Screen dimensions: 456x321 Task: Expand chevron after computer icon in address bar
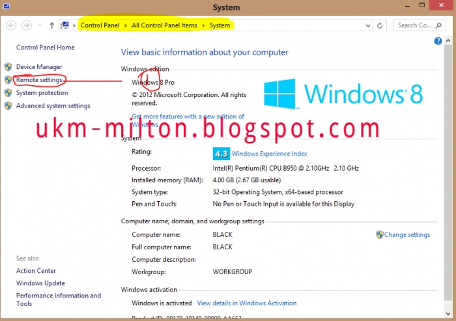coord(74,25)
